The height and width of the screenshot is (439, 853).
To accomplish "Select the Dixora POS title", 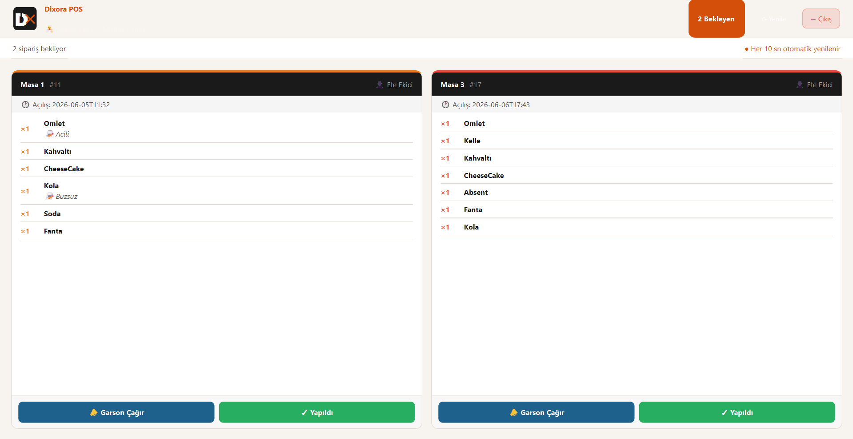I will point(64,9).
